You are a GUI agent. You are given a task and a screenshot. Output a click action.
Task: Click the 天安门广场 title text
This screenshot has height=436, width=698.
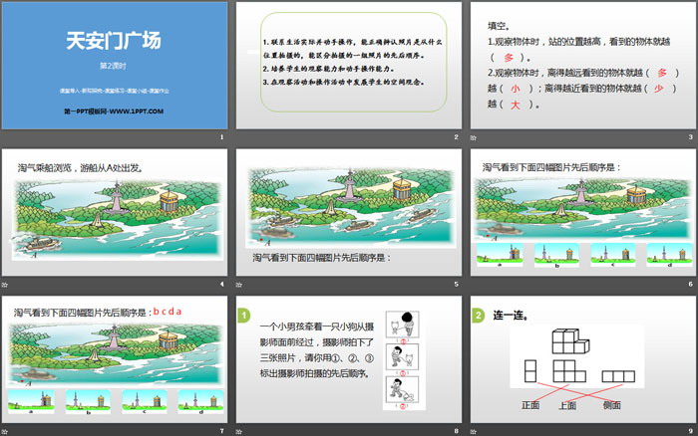click(112, 42)
